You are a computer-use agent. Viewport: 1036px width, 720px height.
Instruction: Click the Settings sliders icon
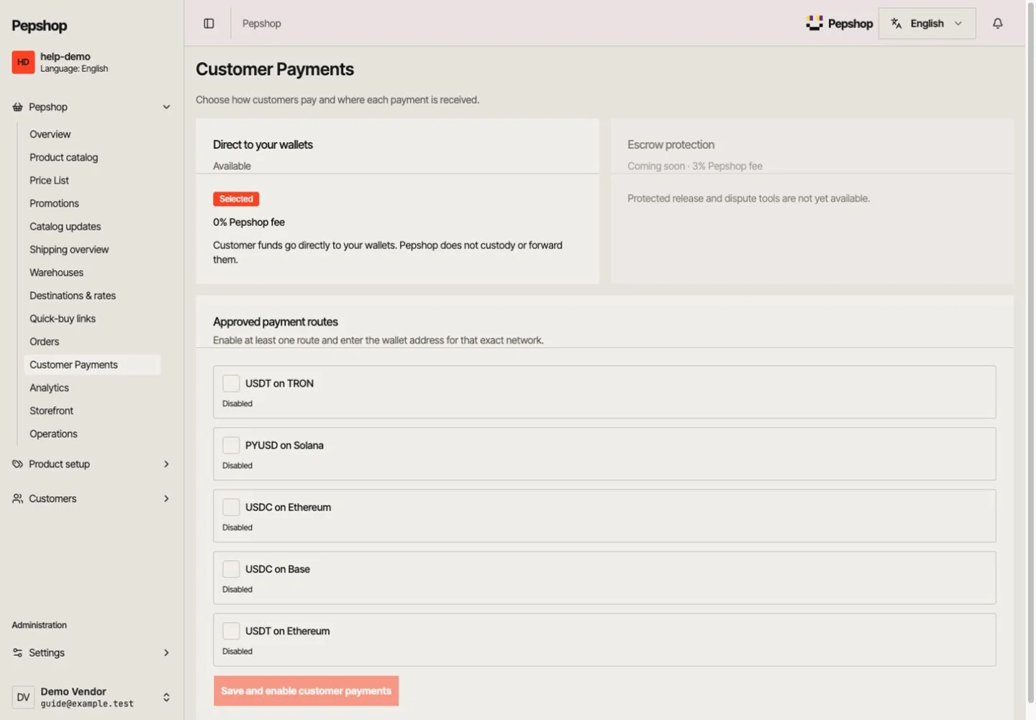click(x=17, y=653)
